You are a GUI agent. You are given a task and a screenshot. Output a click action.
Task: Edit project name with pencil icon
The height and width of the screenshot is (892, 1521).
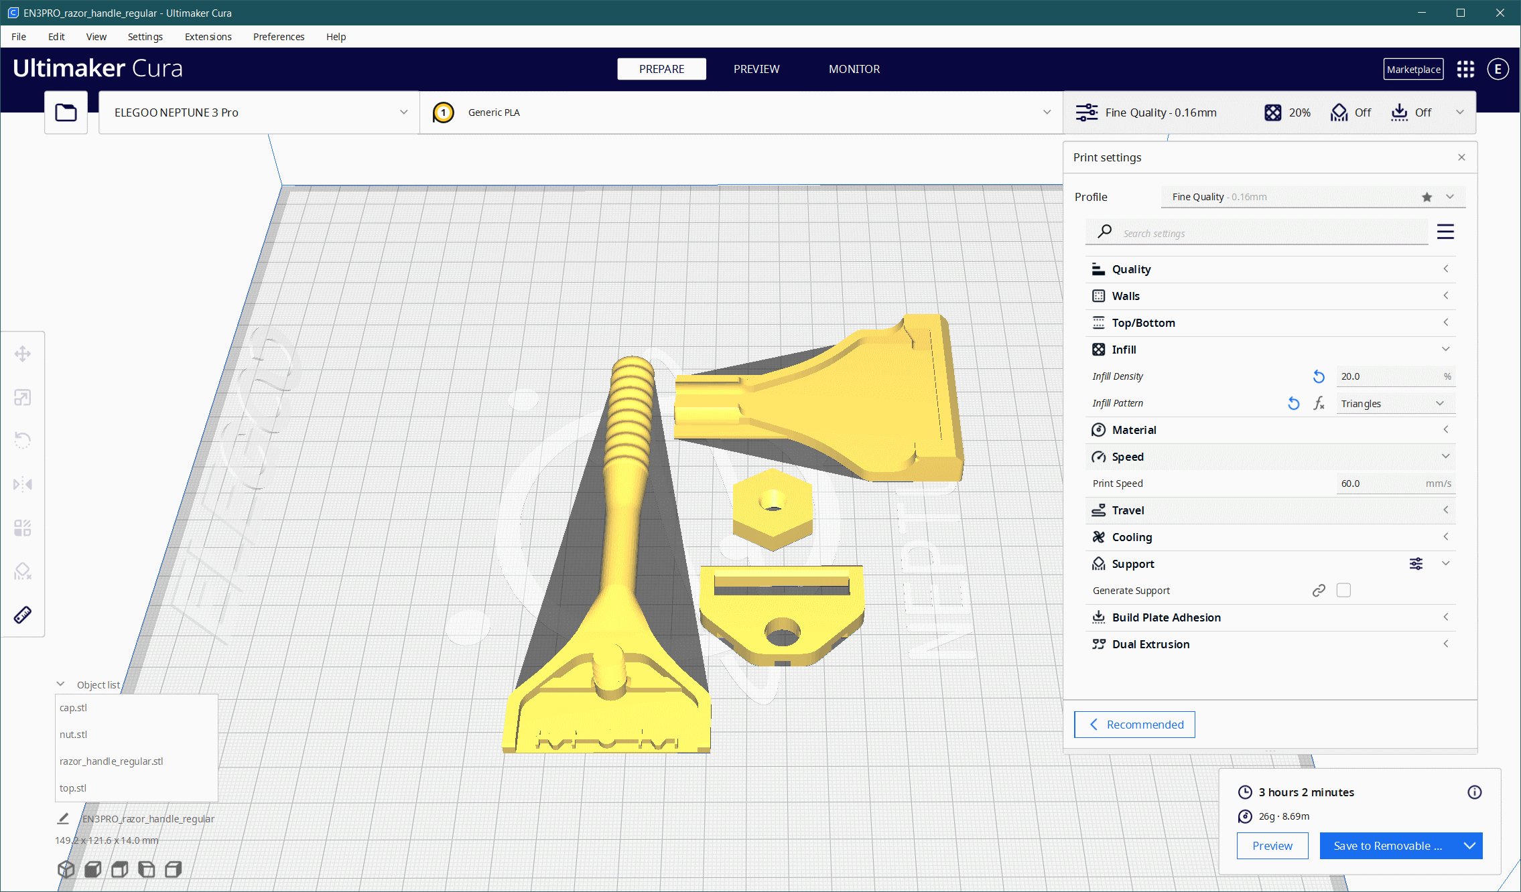[63, 818]
